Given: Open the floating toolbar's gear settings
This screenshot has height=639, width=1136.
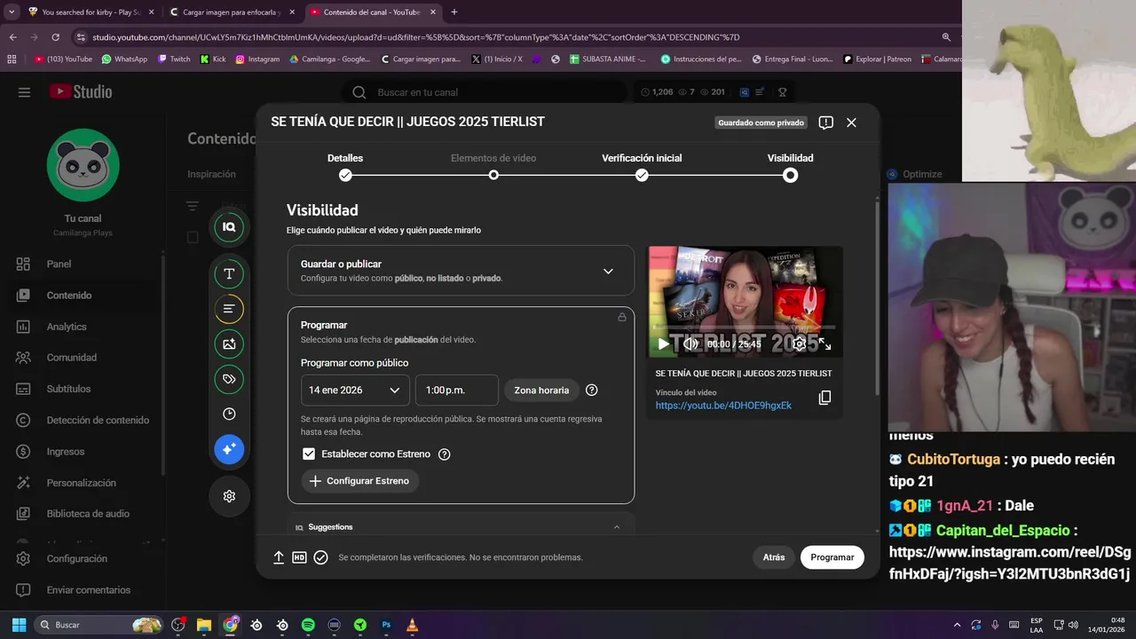Looking at the screenshot, I should 229,496.
